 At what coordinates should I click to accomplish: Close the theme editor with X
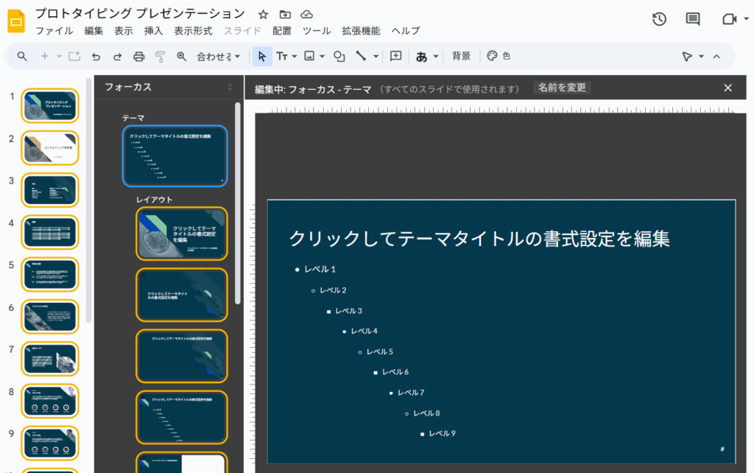pyautogui.click(x=728, y=88)
